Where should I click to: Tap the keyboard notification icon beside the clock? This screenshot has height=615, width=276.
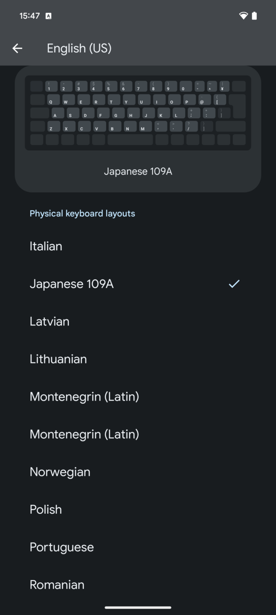[x=48, y=16]
